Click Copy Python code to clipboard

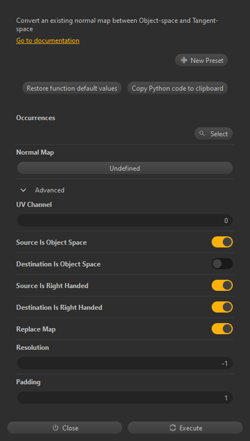(178, 88)
